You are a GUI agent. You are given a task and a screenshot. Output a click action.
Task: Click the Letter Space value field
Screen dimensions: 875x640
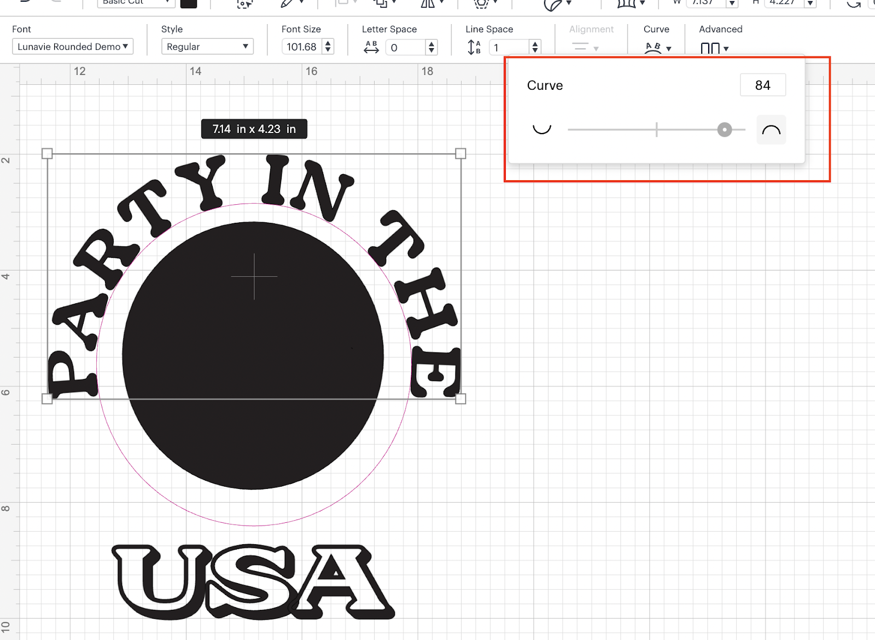click(x=405, y=48)
